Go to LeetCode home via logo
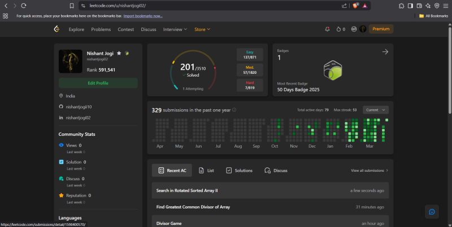The height and width of the screenshot is (227, 452). tap(57, 29)
